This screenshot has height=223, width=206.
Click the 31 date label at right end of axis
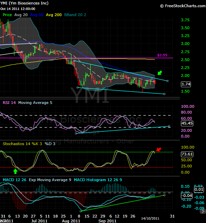(x=172, y=216)
